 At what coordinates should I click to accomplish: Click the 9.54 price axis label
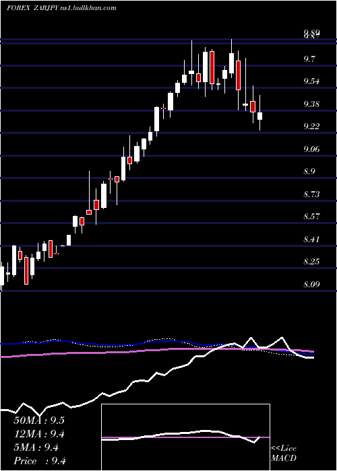311,81
